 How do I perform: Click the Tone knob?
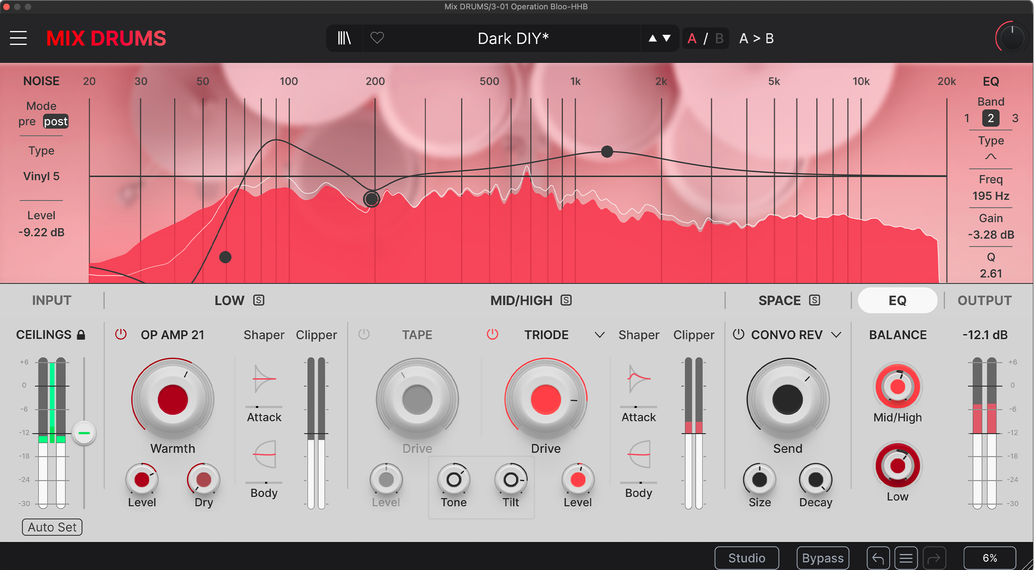(453, 479)
